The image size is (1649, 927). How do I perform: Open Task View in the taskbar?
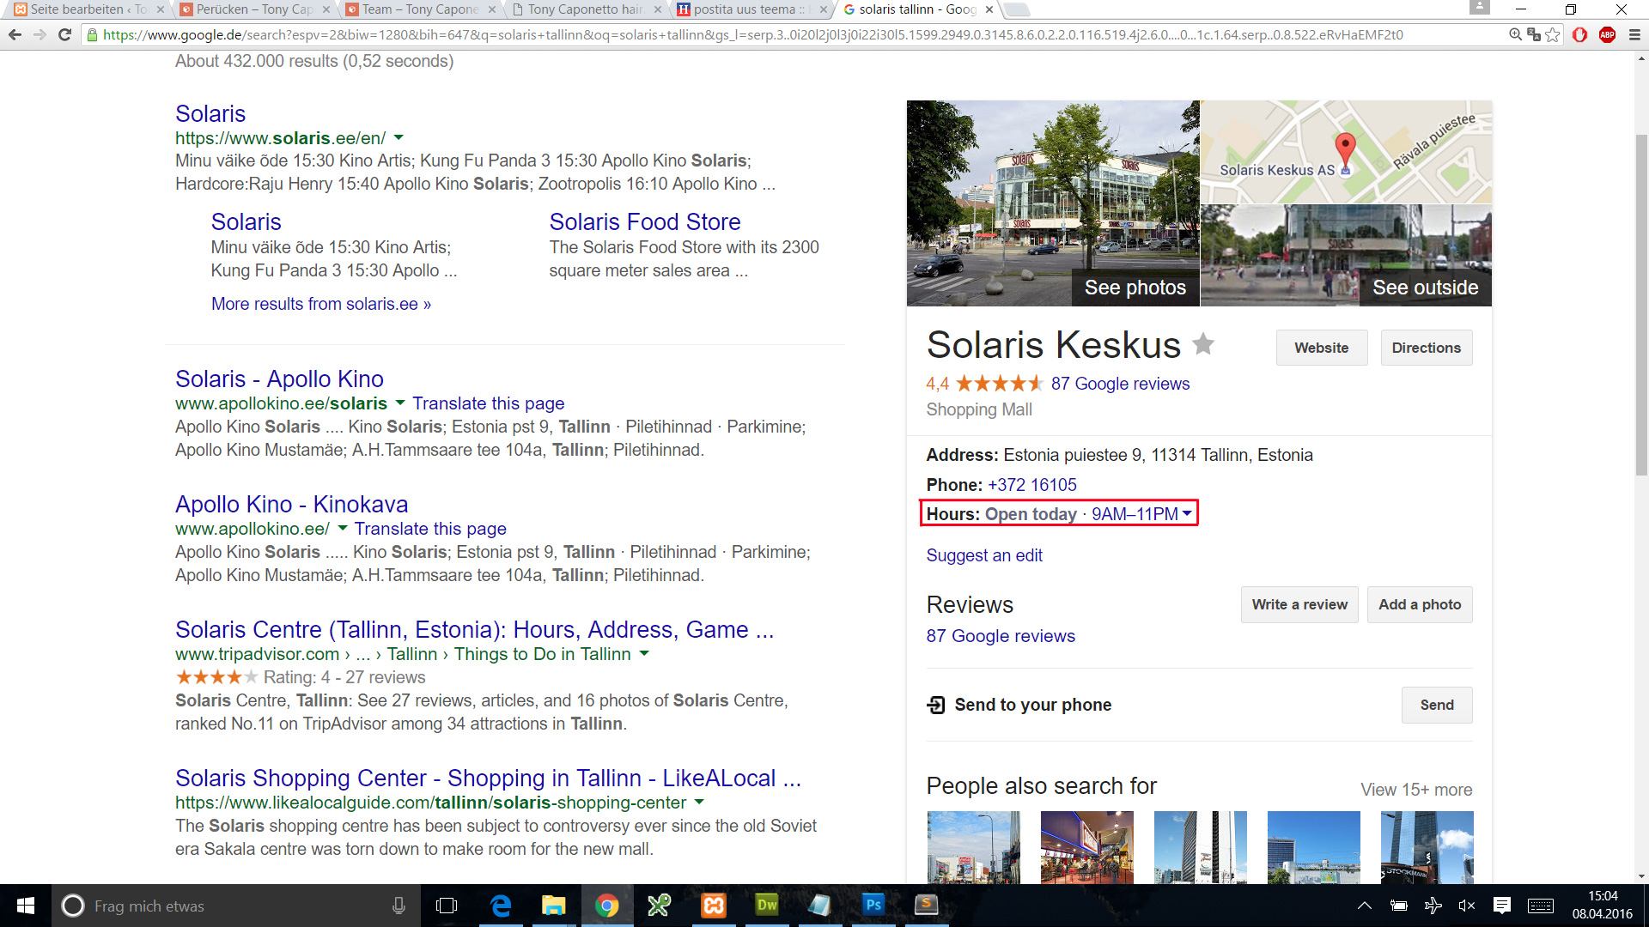coord(447,906)
